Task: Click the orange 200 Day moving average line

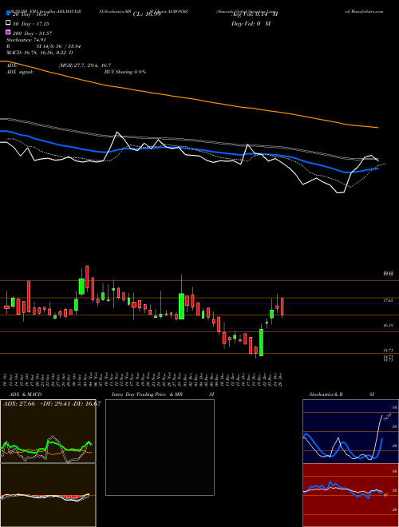Action: pos(188,97)
